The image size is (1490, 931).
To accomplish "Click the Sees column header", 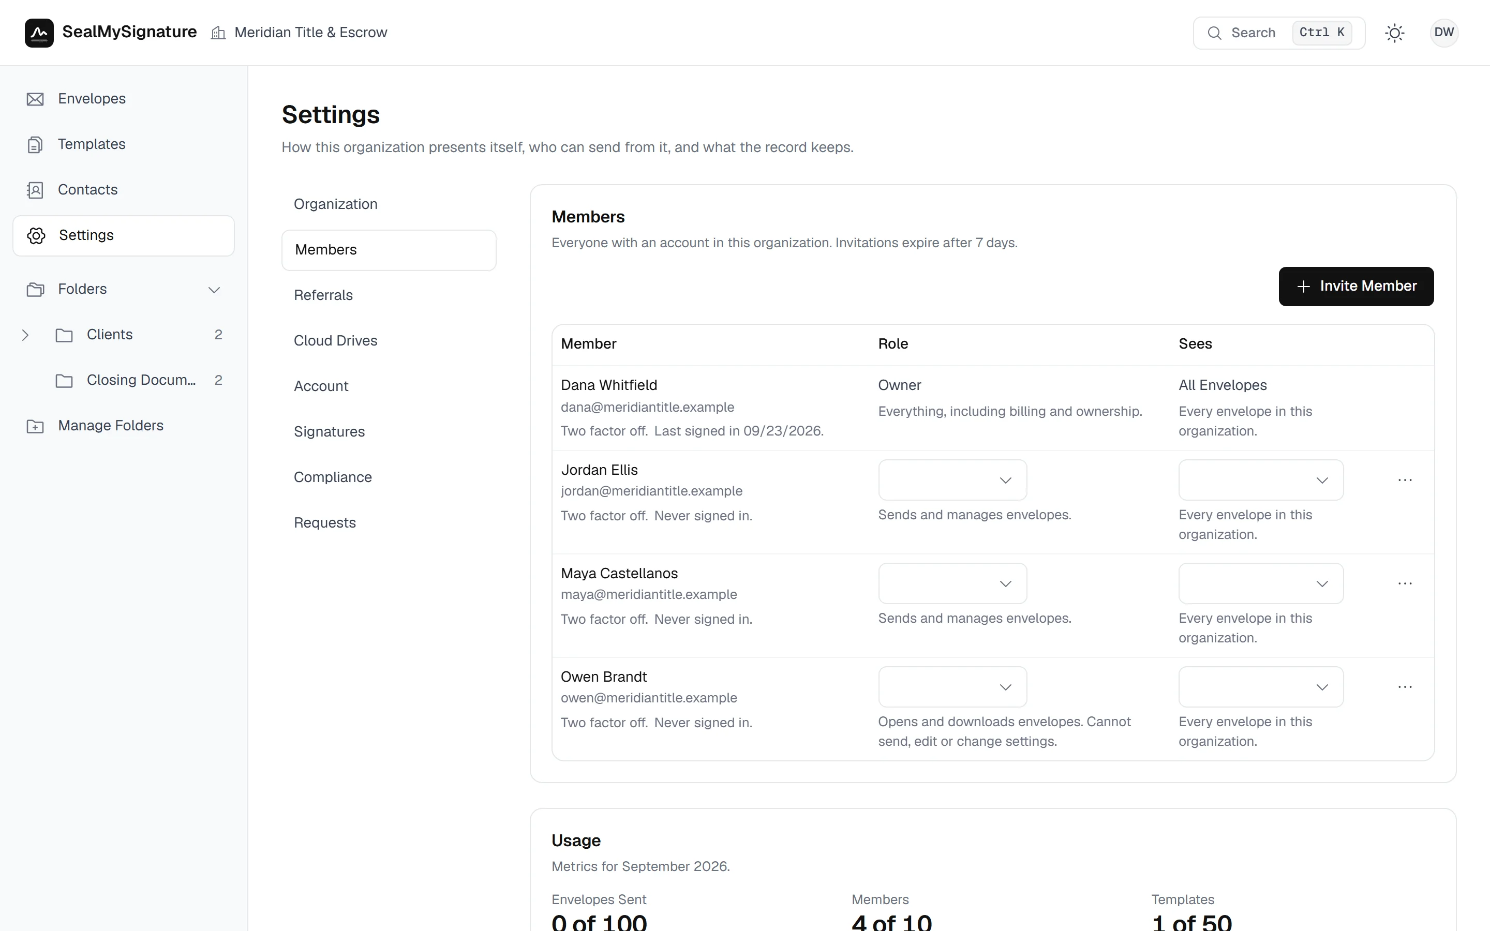I will 1195,343.
